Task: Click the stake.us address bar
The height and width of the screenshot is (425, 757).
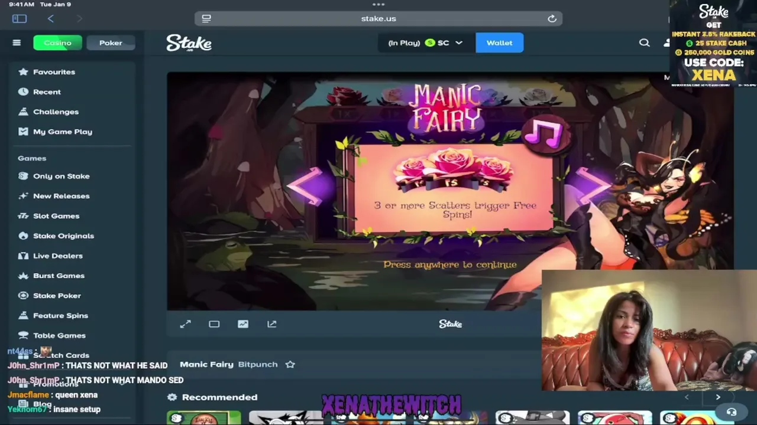Action: [x=378, y=18]
